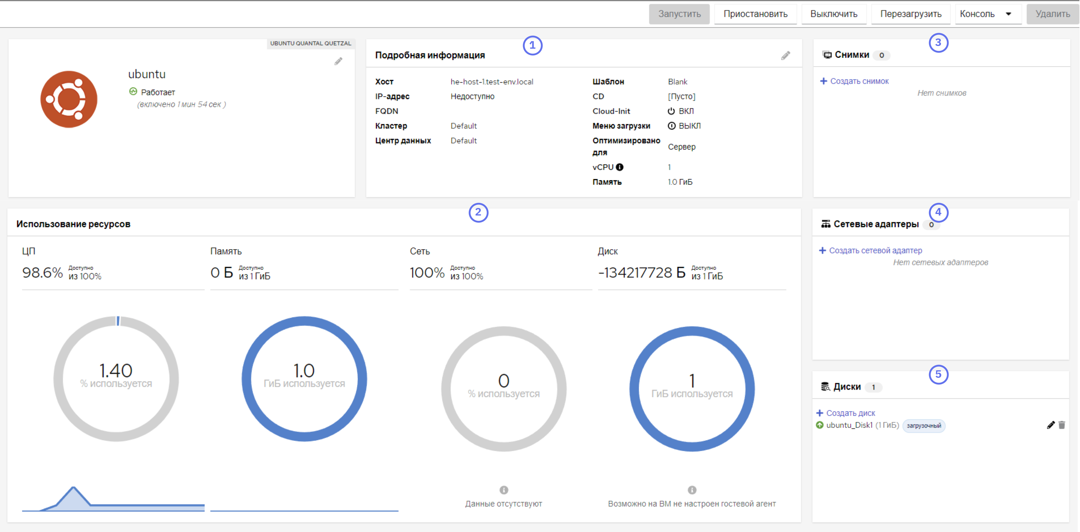Click the info icon above Данные отсутствуют
Viewport: 1080px width, 532px height.
click(x=504, y=490)
